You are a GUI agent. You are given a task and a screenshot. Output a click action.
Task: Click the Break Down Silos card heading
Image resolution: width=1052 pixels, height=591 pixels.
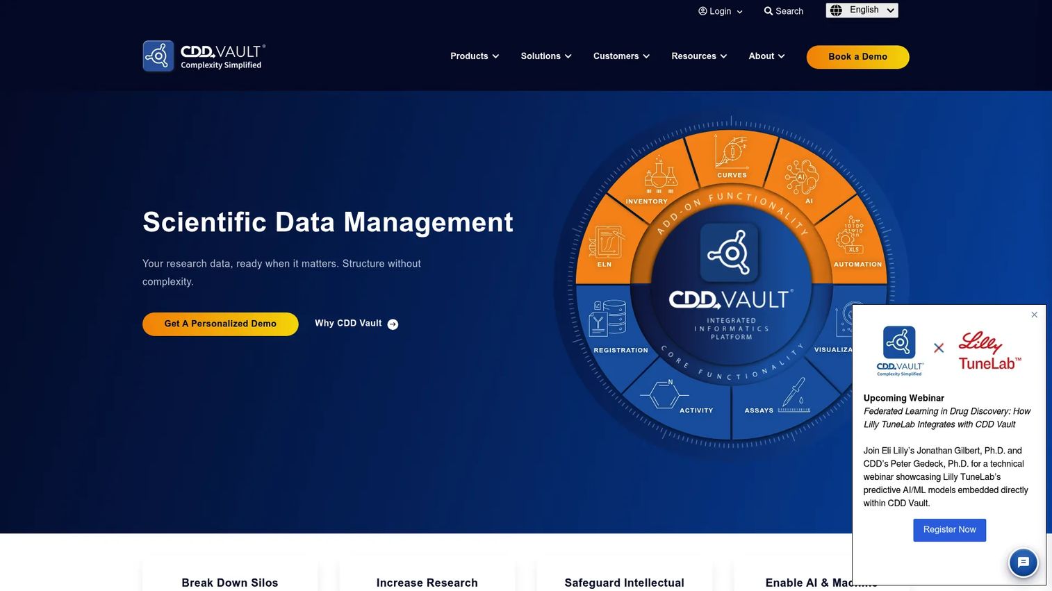click(230, 583)
